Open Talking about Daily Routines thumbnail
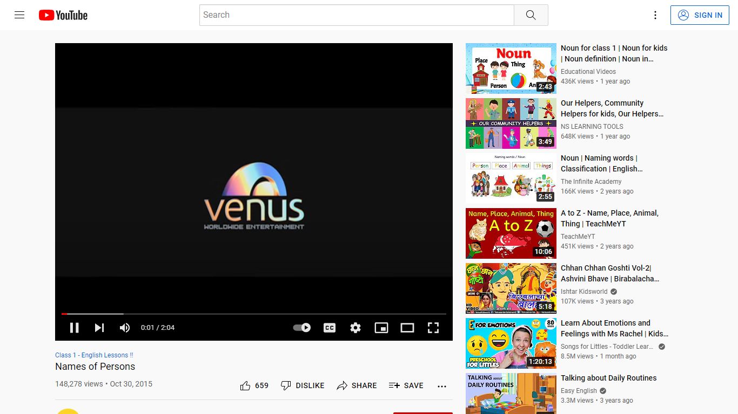 (511, 394)
